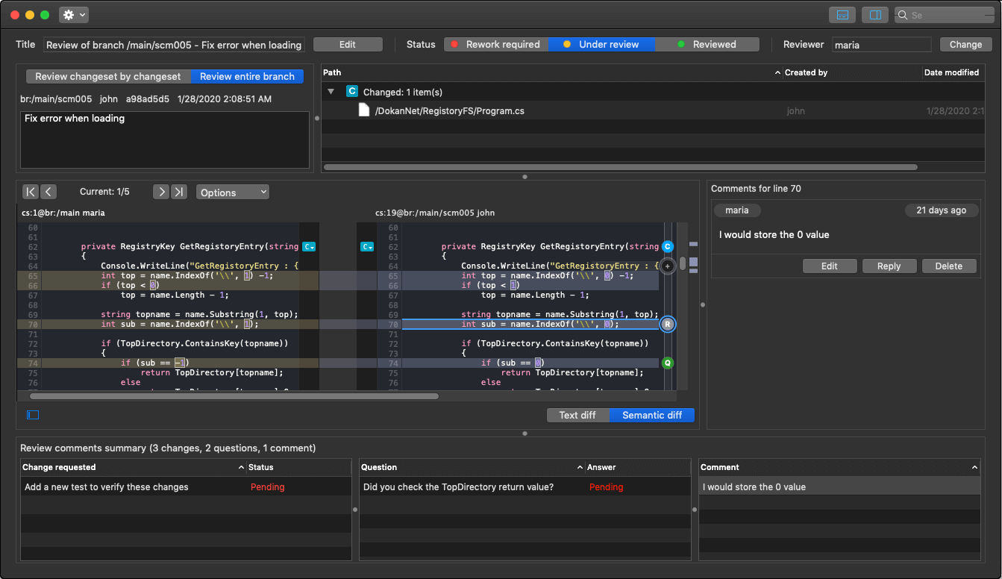The height and width of the screenshot is (579, 1002).
Task: Reply to the comment for line 70
Action: pos(889,266)
